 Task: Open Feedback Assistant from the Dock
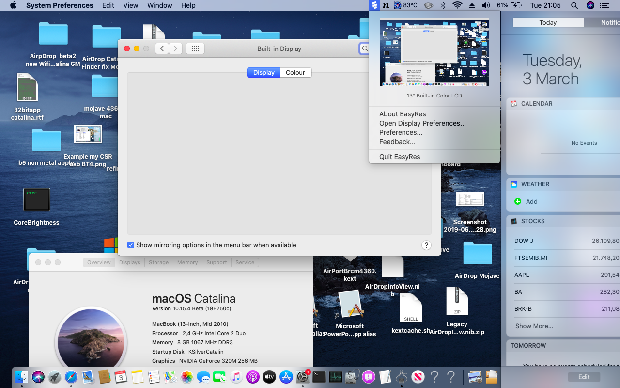click(x=369, y=376)
